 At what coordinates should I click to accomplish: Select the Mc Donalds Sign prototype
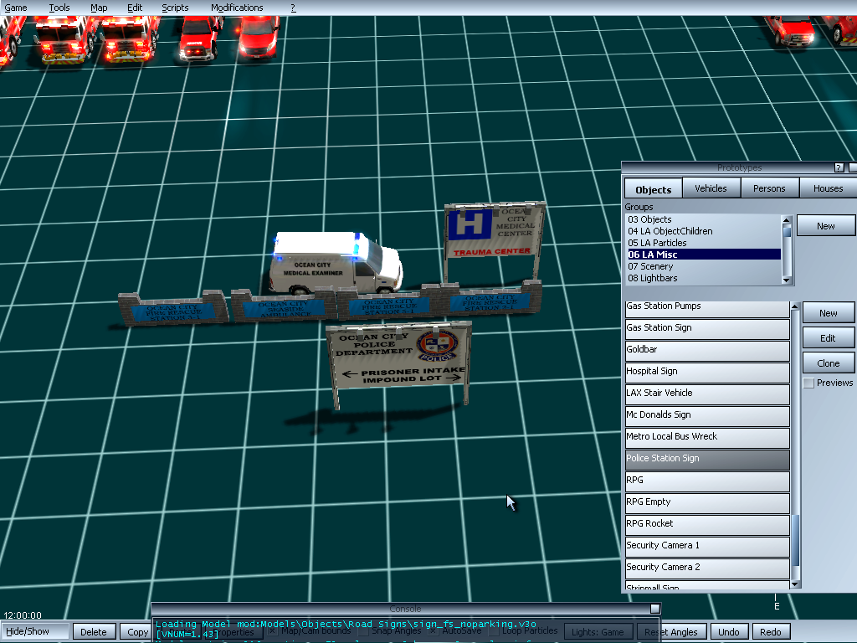[x=707, y=417]
